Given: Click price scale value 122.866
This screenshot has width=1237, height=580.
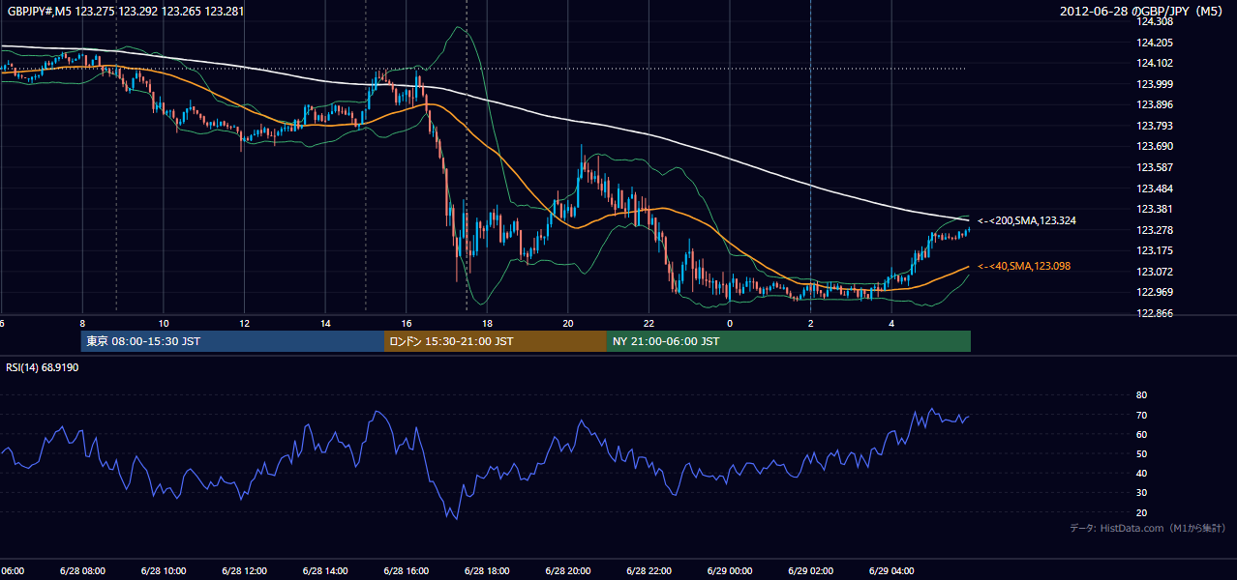Looking at the screenshot, I should [1156, 313].
